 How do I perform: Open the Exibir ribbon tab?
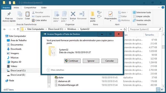click(x=44, y=8)
